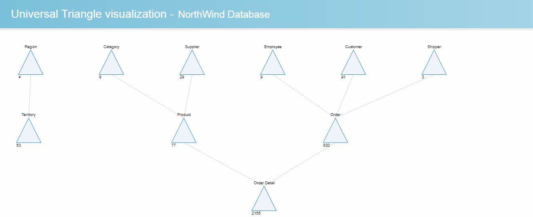Click the 'Customer' label text
The width and height of the screenshot is (533, 217).
coord(353,47)
